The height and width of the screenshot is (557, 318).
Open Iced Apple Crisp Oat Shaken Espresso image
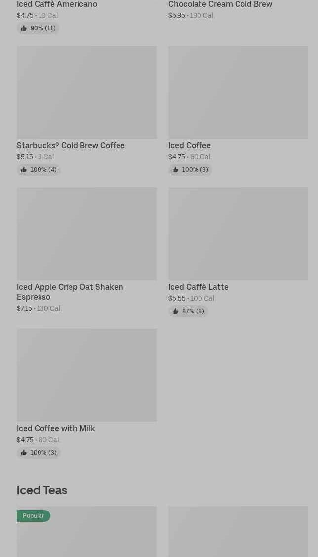click(x=86, y=234)
